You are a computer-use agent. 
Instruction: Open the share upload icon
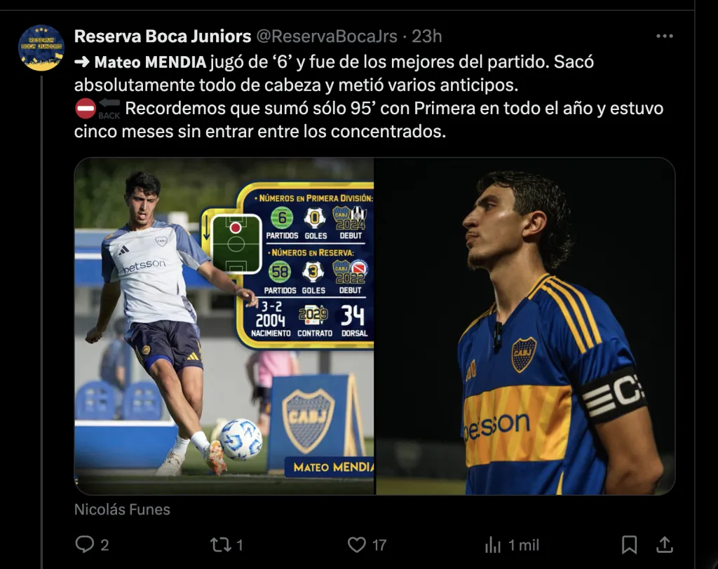click(665, 544)
